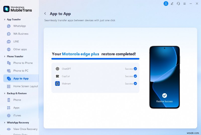Screen dimensions: 201x135
Task: Click the ChatGPT Success status text
Action: pos(129,69)
